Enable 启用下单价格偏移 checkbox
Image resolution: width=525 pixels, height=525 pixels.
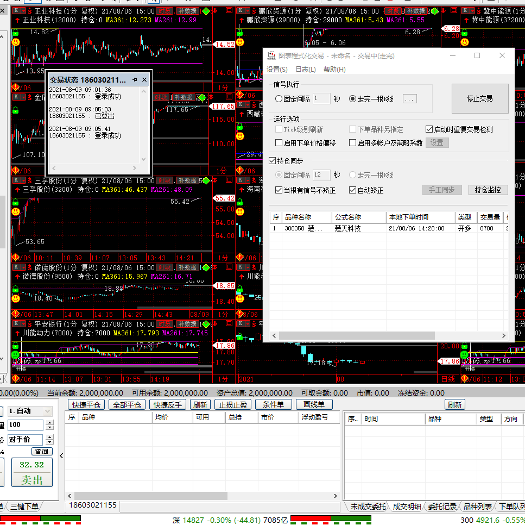click(279, 143)
